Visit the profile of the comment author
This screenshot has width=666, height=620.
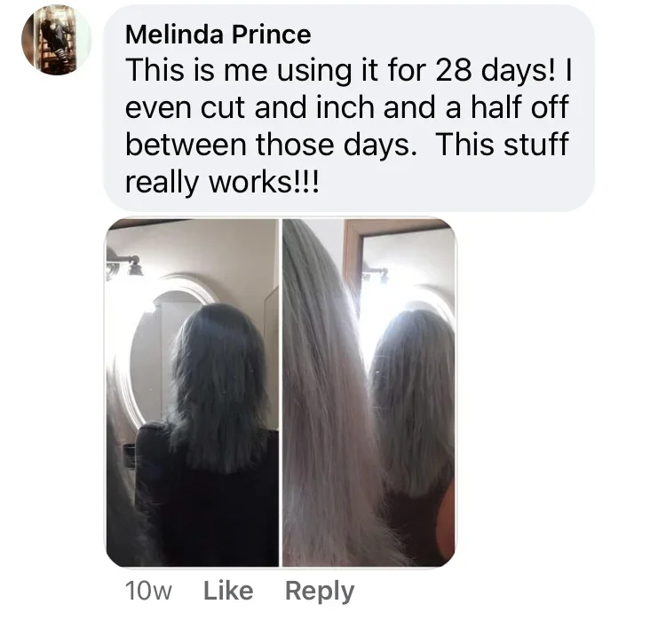pos(218,35)
